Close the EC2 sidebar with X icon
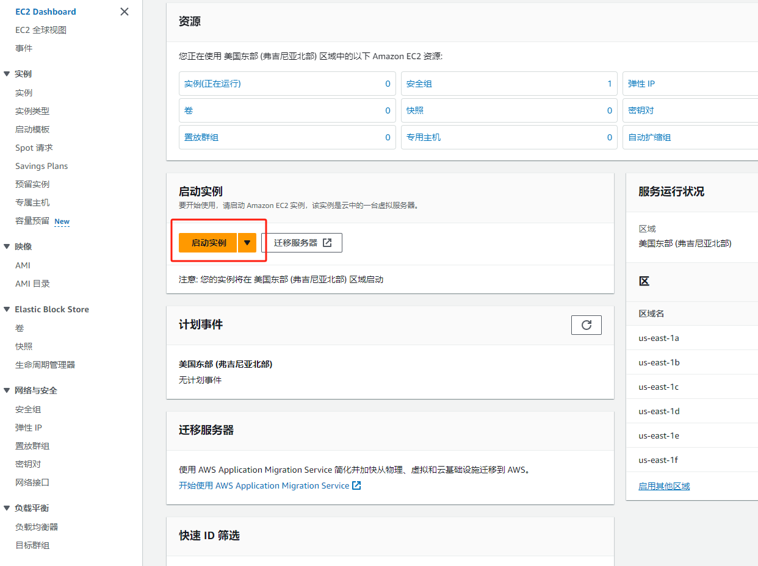The width and height of the screenshot is (758, 566). click(x=125, y=12)
